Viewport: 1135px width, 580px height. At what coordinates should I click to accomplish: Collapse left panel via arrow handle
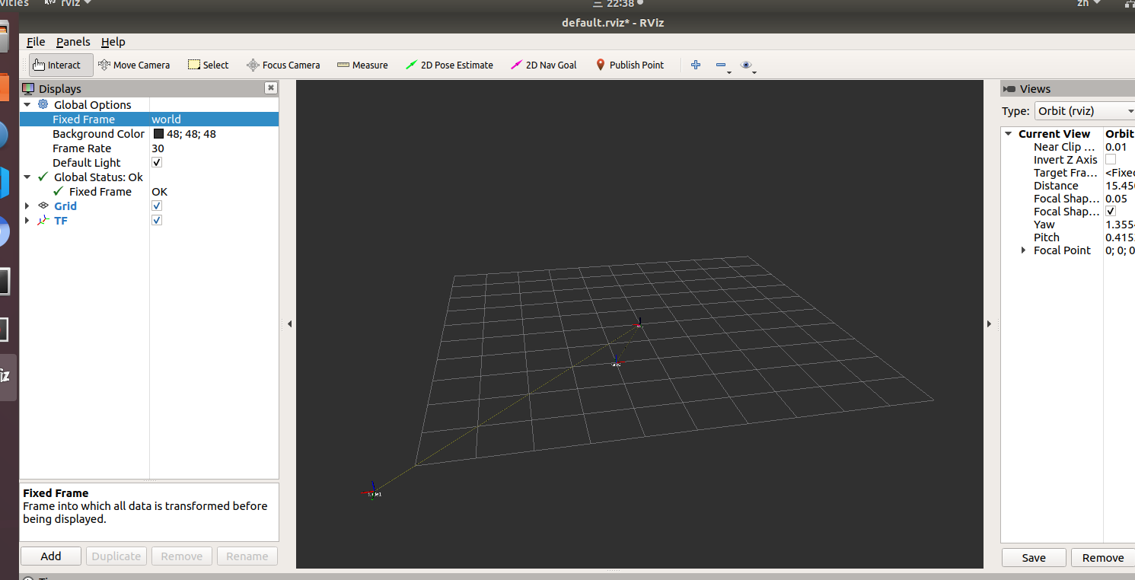coord(289,324)
